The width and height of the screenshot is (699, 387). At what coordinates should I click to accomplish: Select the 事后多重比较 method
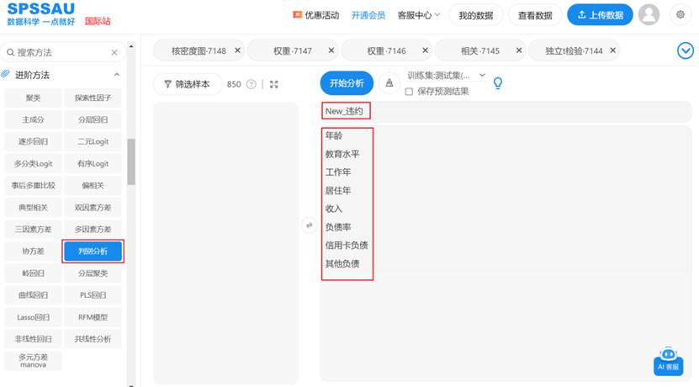click(34, 185)
